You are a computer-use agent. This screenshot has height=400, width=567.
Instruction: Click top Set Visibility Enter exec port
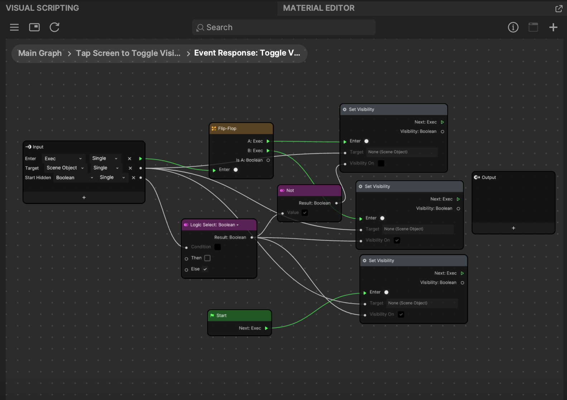tap(345, 142)
